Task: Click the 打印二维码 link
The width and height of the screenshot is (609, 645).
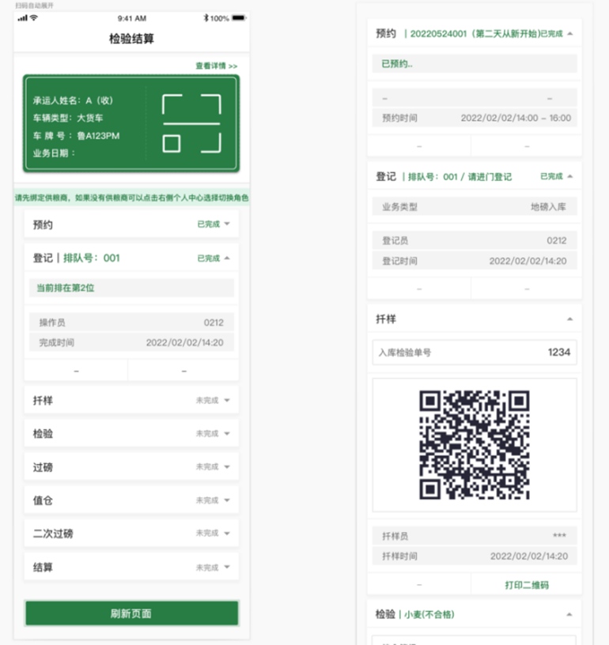Action: [527, 585]
